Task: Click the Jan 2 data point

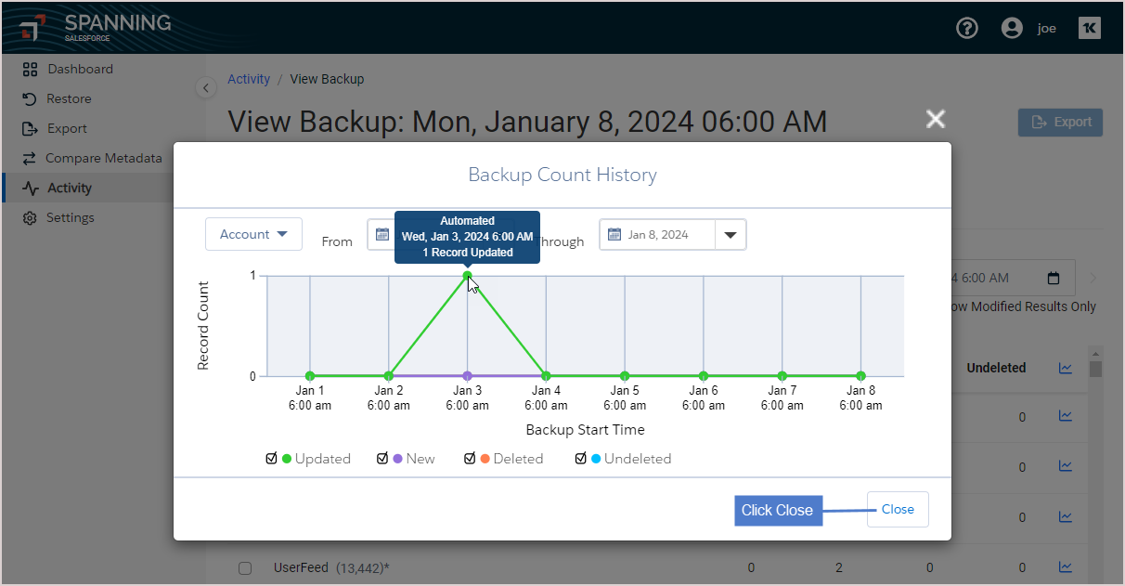Action: 389,376
